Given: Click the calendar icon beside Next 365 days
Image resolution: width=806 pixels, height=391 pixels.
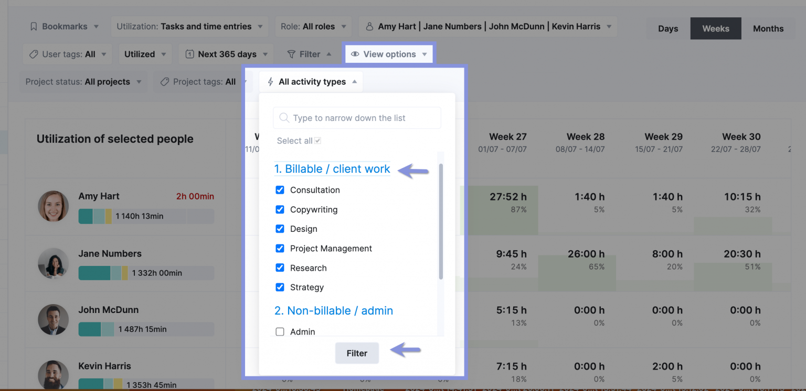Looking at the screenshot, I should 189,54.
